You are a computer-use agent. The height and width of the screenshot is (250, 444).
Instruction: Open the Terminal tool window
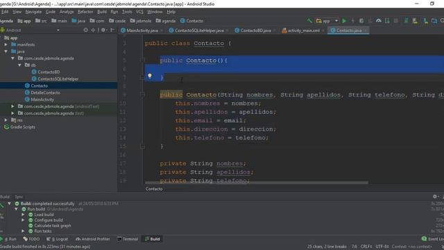coord(128,239)
